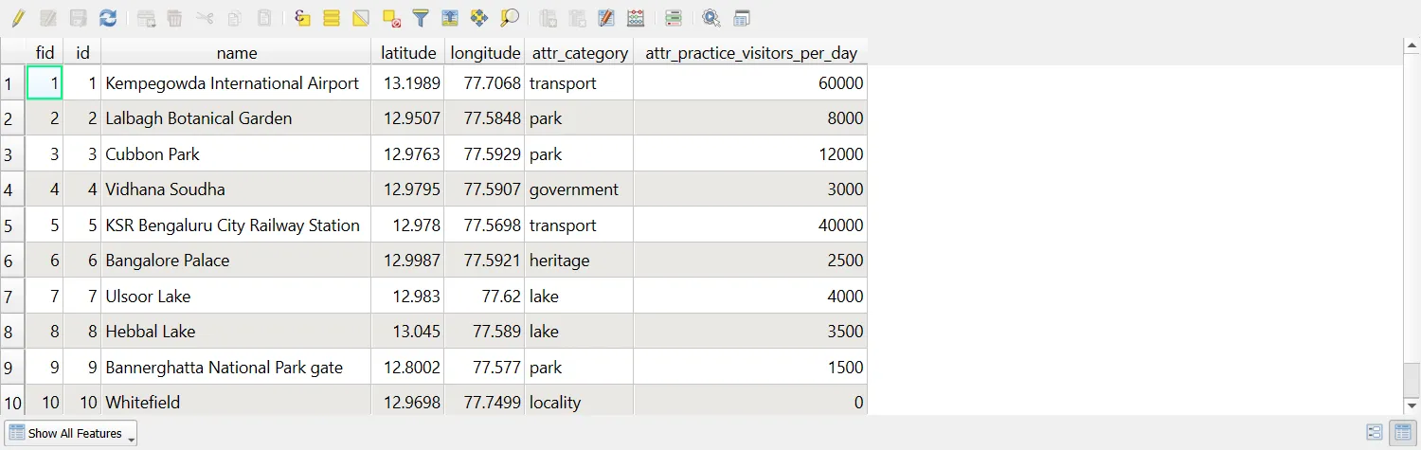1421x450 pixels.
Task: Click the delete field icon
Action: [577, 18]
